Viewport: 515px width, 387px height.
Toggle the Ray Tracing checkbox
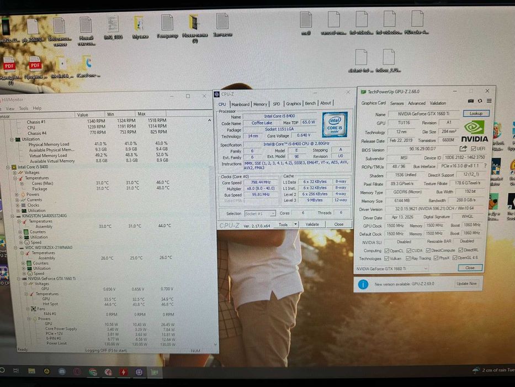point(408,258)
